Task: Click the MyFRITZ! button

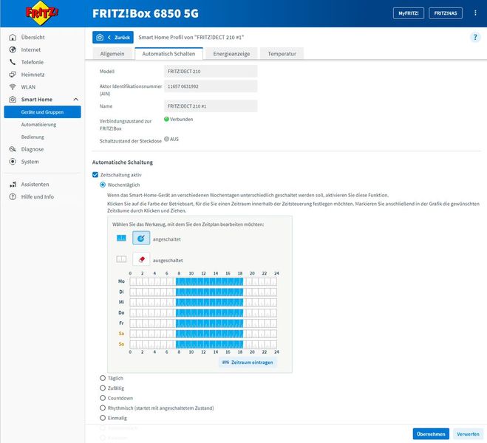Action: 409,13
